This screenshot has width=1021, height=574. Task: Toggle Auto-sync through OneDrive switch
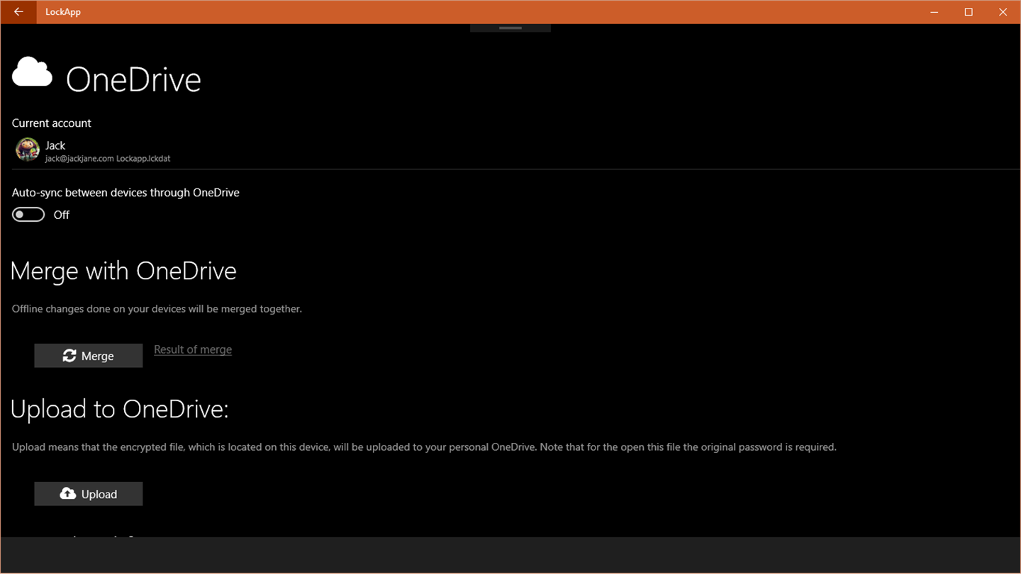click(28, 215)
